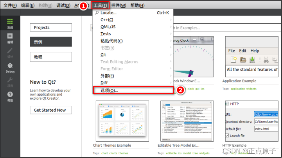
Task: Click the 'application' tag link
Action: coord(238,89)
